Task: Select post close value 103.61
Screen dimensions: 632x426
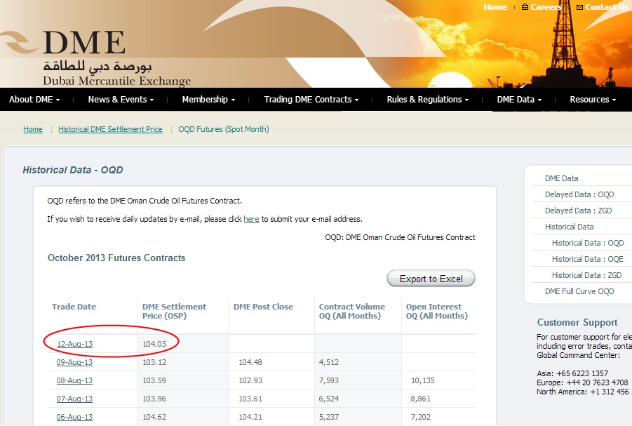Action: 250,399
